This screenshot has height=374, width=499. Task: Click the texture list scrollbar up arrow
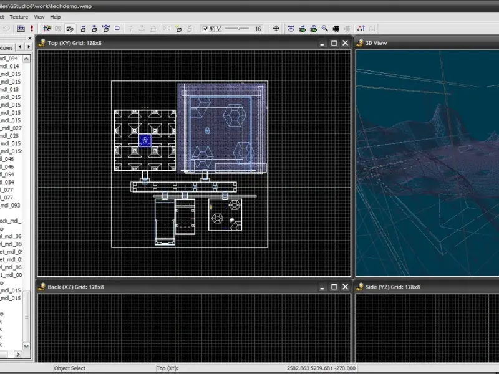[x=26, y=59]
